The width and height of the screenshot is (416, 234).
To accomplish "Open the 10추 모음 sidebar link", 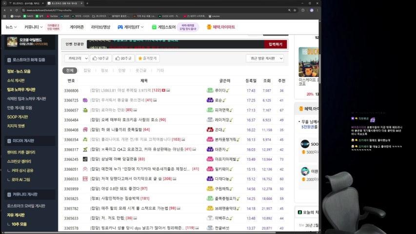I will pos(19,224).
